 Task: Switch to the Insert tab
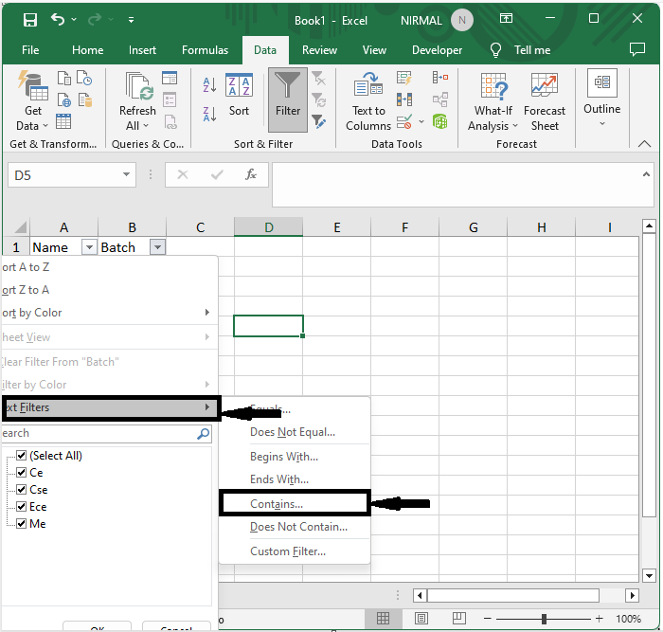[142, 50]
